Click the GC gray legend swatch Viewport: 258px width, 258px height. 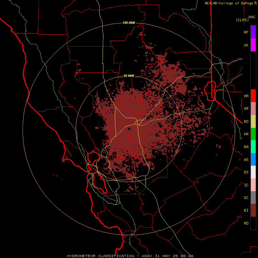click(x=253, y=198)
